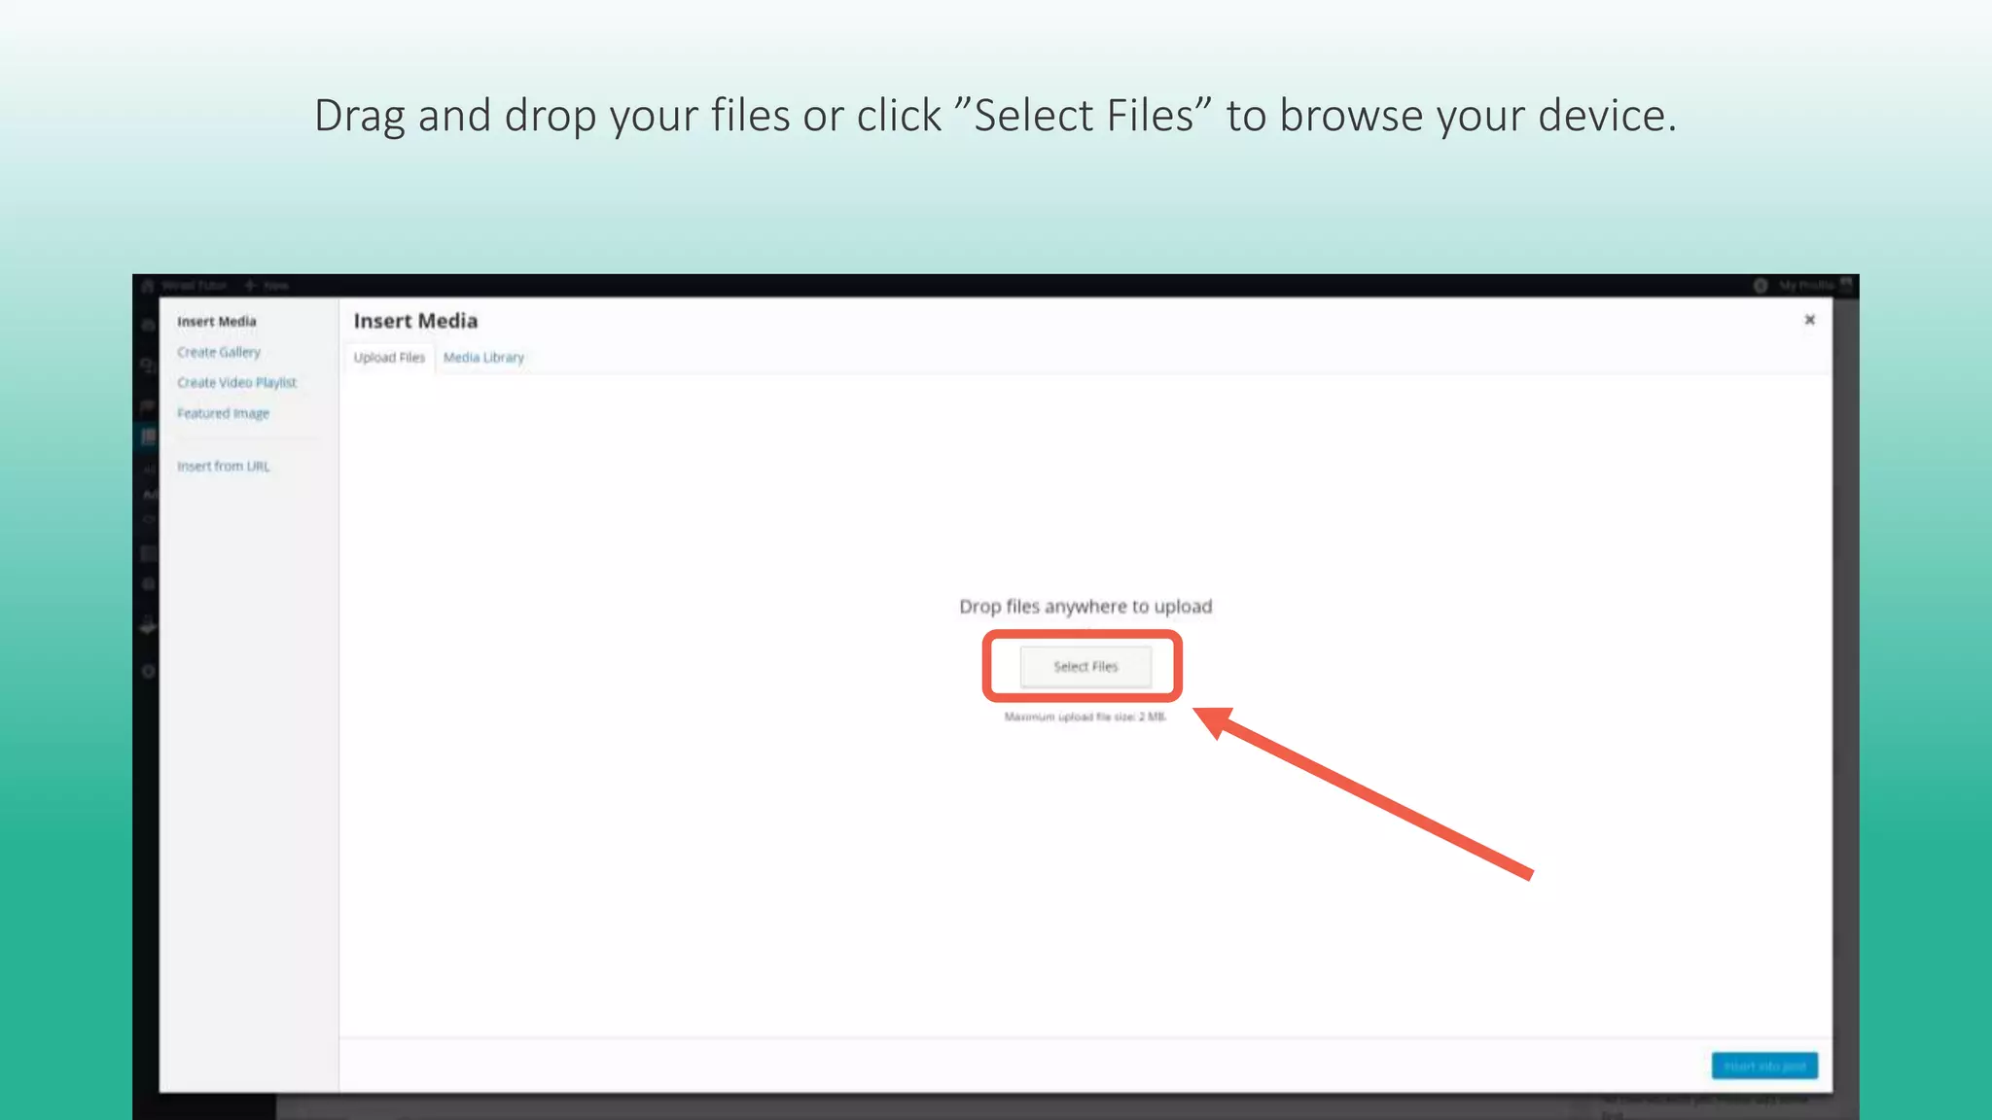
Task: Click the home icon in admin bar
Action: [x=148, y=286]
